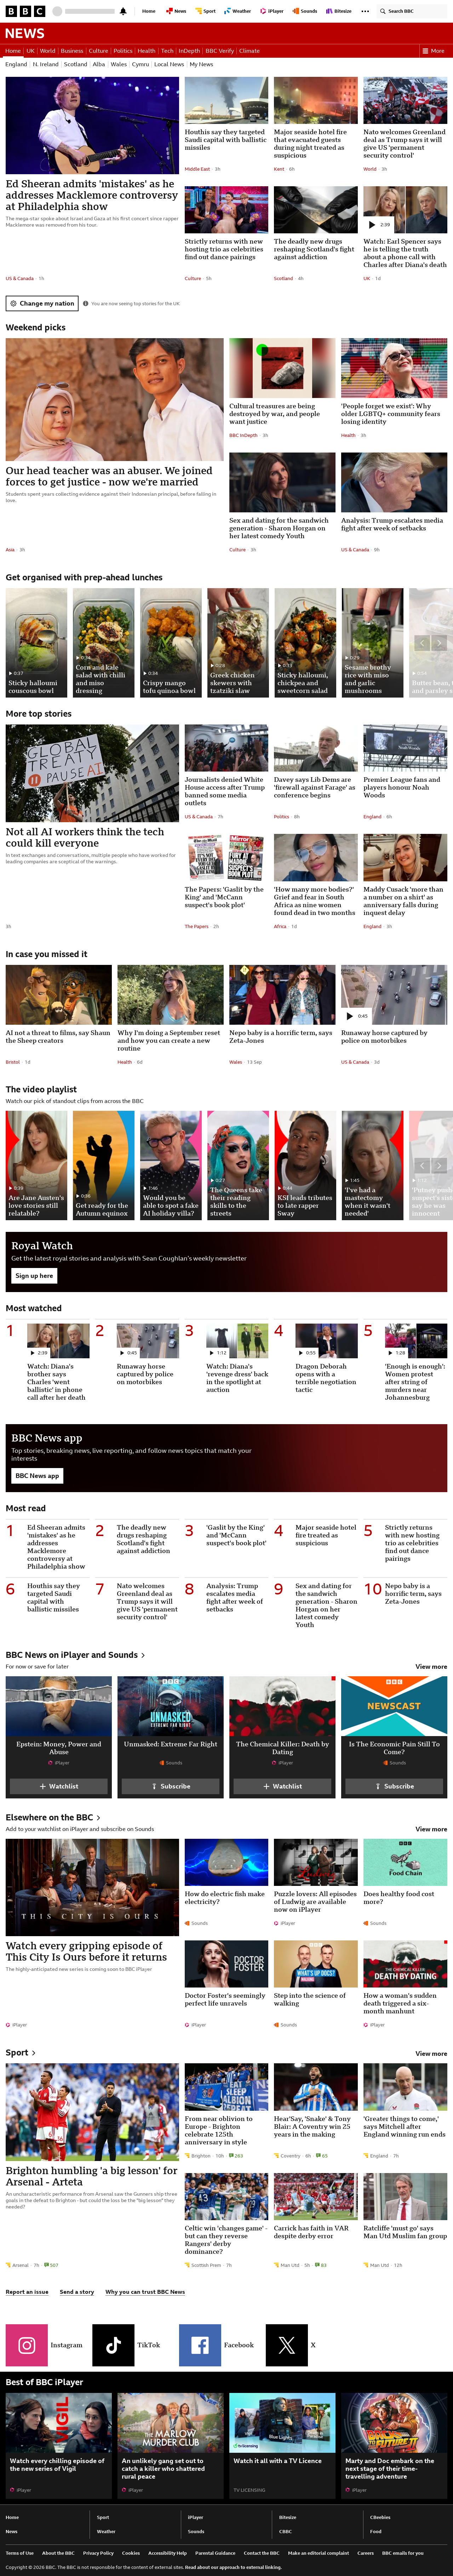Advance the video playlist carousel forward
Screen dimensions: 453x2576
point(439,1166)
